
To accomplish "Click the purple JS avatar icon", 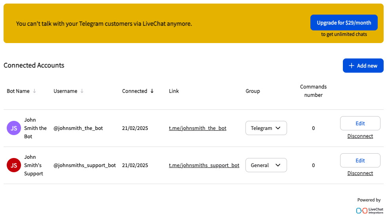I will [13, 128].
